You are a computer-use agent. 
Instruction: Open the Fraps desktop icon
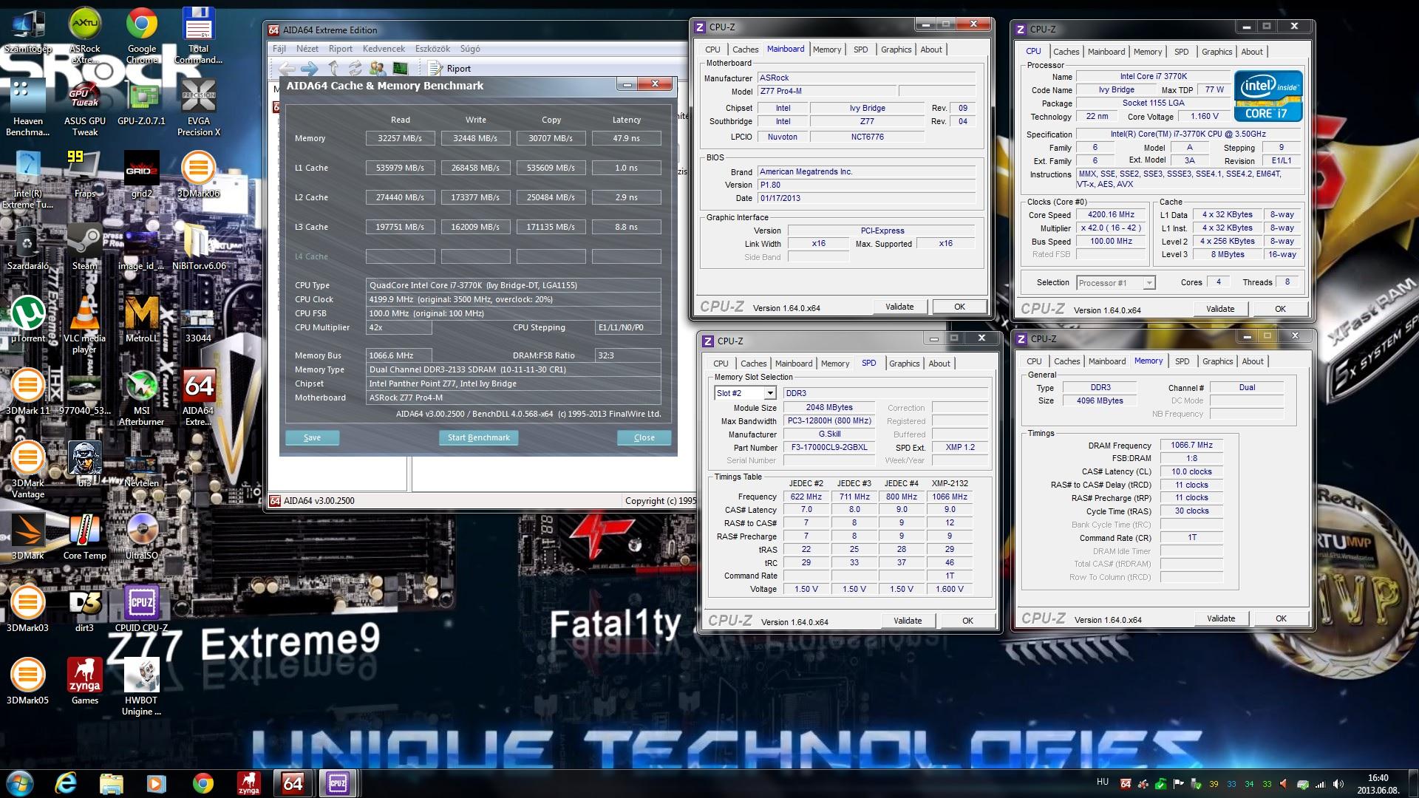(84, 175)
